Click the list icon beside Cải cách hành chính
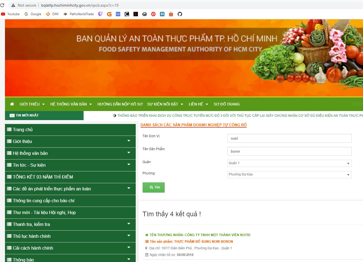363x262 pixels. [x=9, y=248]
